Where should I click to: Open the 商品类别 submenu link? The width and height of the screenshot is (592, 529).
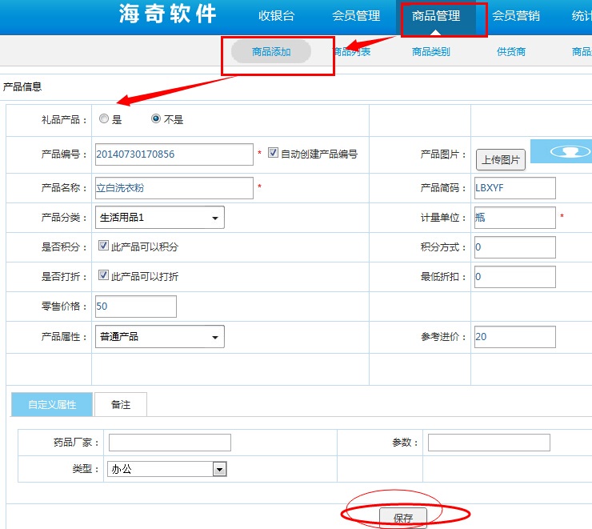click(431, 52)
